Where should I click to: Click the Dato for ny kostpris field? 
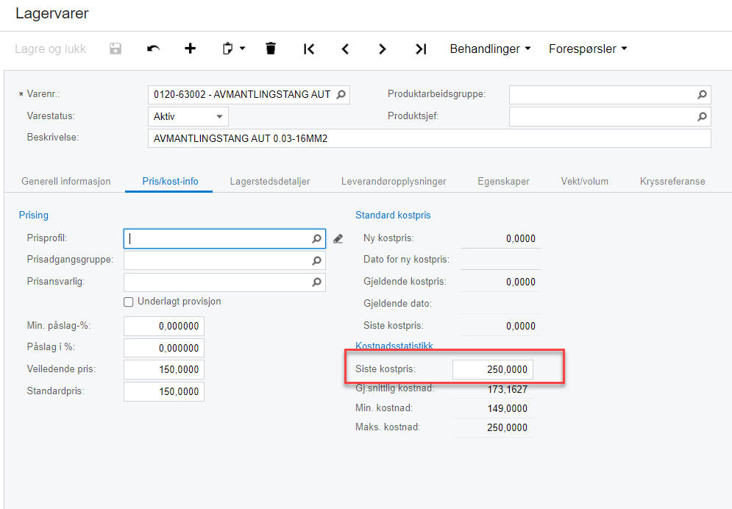pyautogui.click(x=500, y=260)
